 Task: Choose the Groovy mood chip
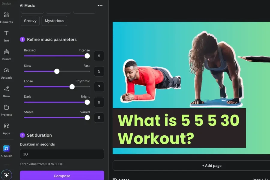tap(30, 21)
